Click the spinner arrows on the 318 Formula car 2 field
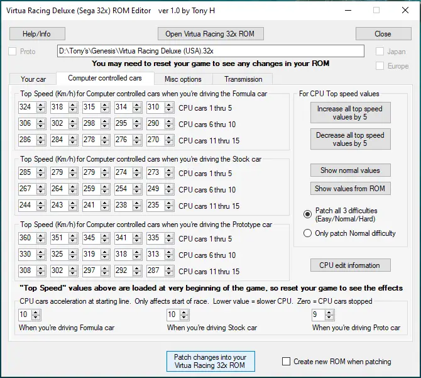 [73, 108]
